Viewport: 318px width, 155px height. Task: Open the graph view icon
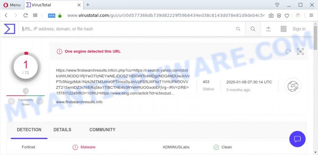pos(300,51)
